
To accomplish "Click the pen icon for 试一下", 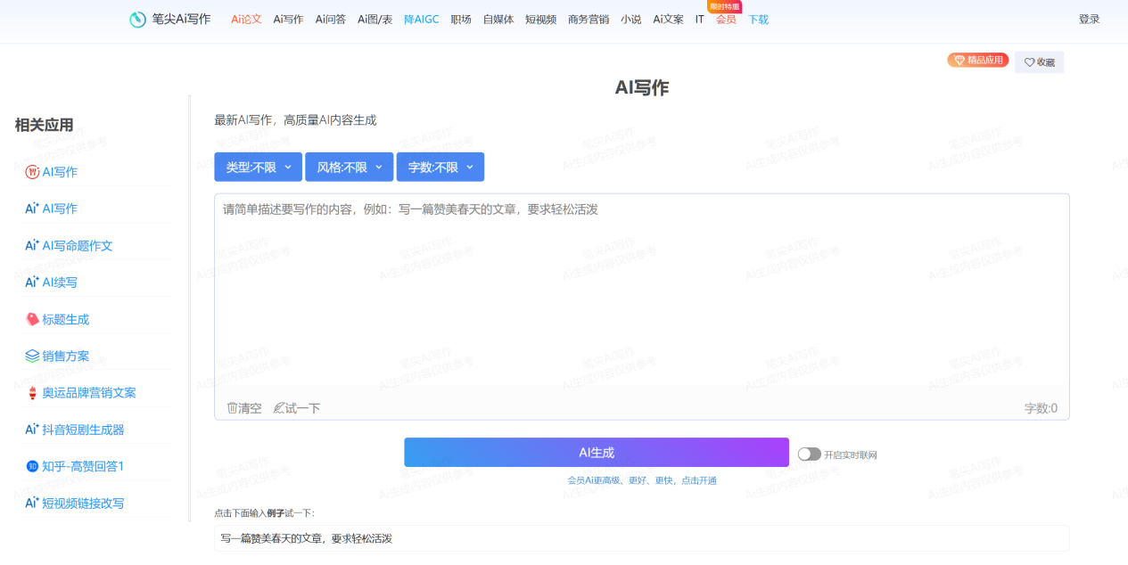I will coord(279,408).
